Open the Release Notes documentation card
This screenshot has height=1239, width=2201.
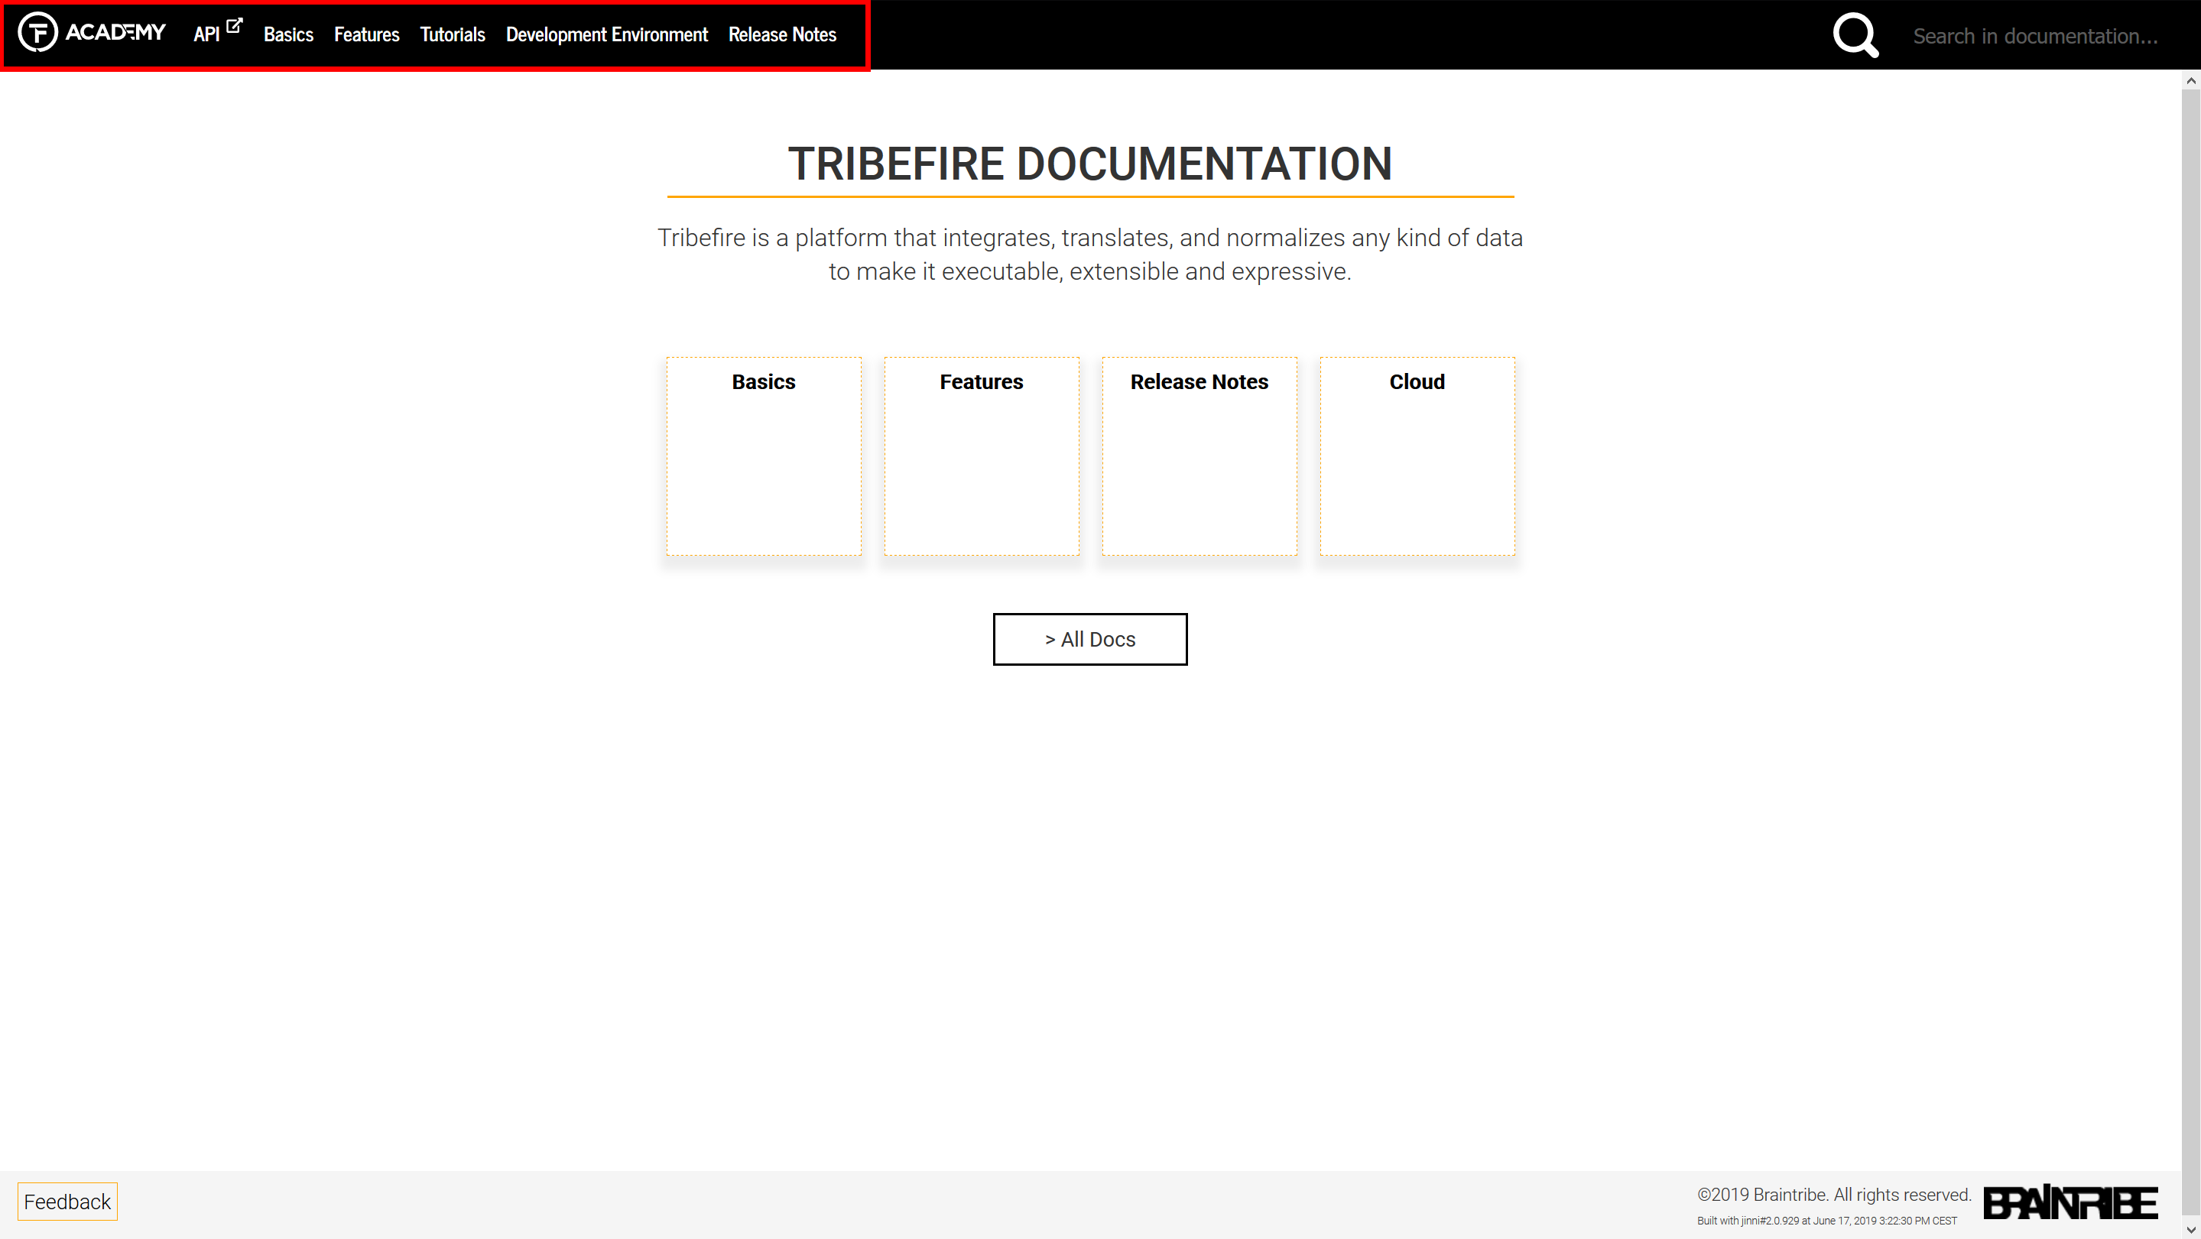1199,456
